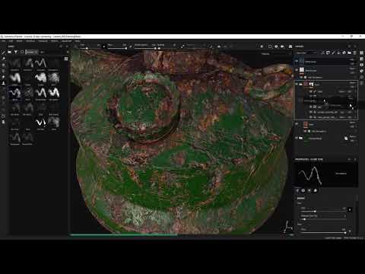Close the Properties panel with its X button
The width and height of the screenshot is (365, 274).
[355, 159]
